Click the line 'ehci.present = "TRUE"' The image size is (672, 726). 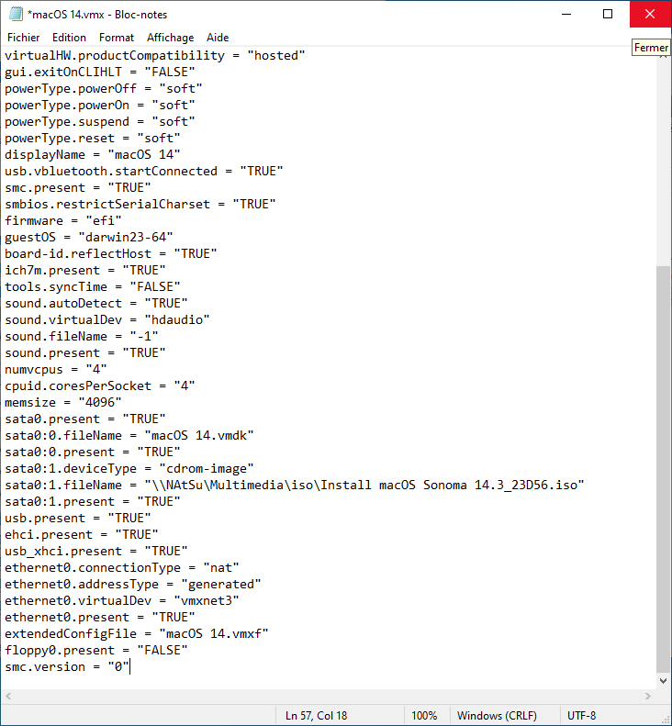pyautogui.click(x=82, y=534)
